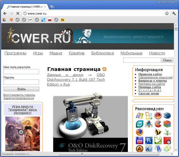Open the Firefox recommendation icon

coord(139,132)
